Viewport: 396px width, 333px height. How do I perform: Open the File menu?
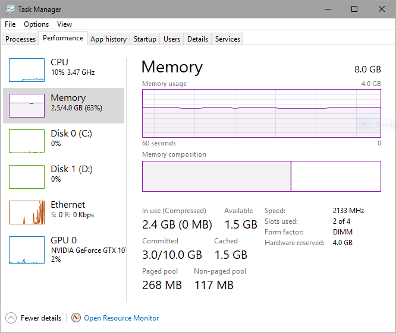[x=10, y=24]
